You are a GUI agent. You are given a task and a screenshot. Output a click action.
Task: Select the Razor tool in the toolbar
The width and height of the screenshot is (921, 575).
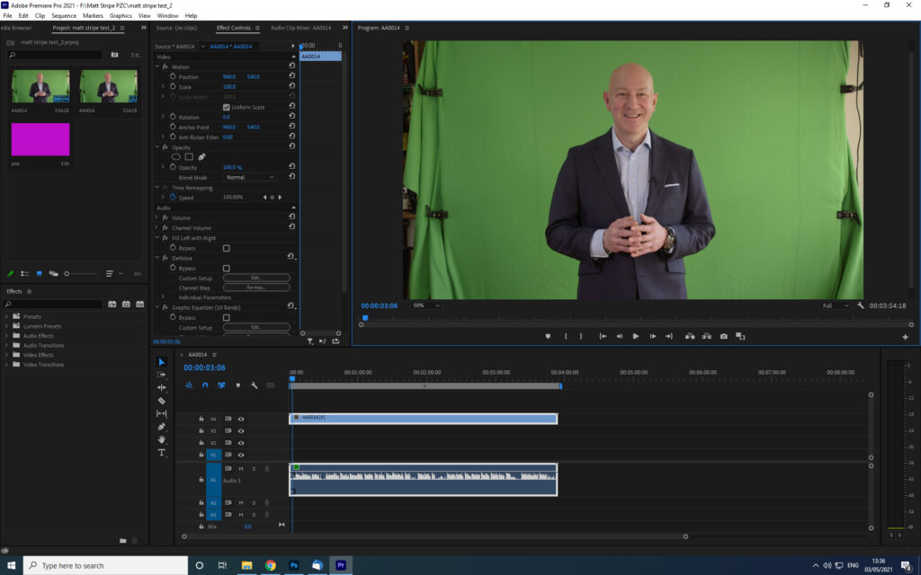[x=162, y=401]
